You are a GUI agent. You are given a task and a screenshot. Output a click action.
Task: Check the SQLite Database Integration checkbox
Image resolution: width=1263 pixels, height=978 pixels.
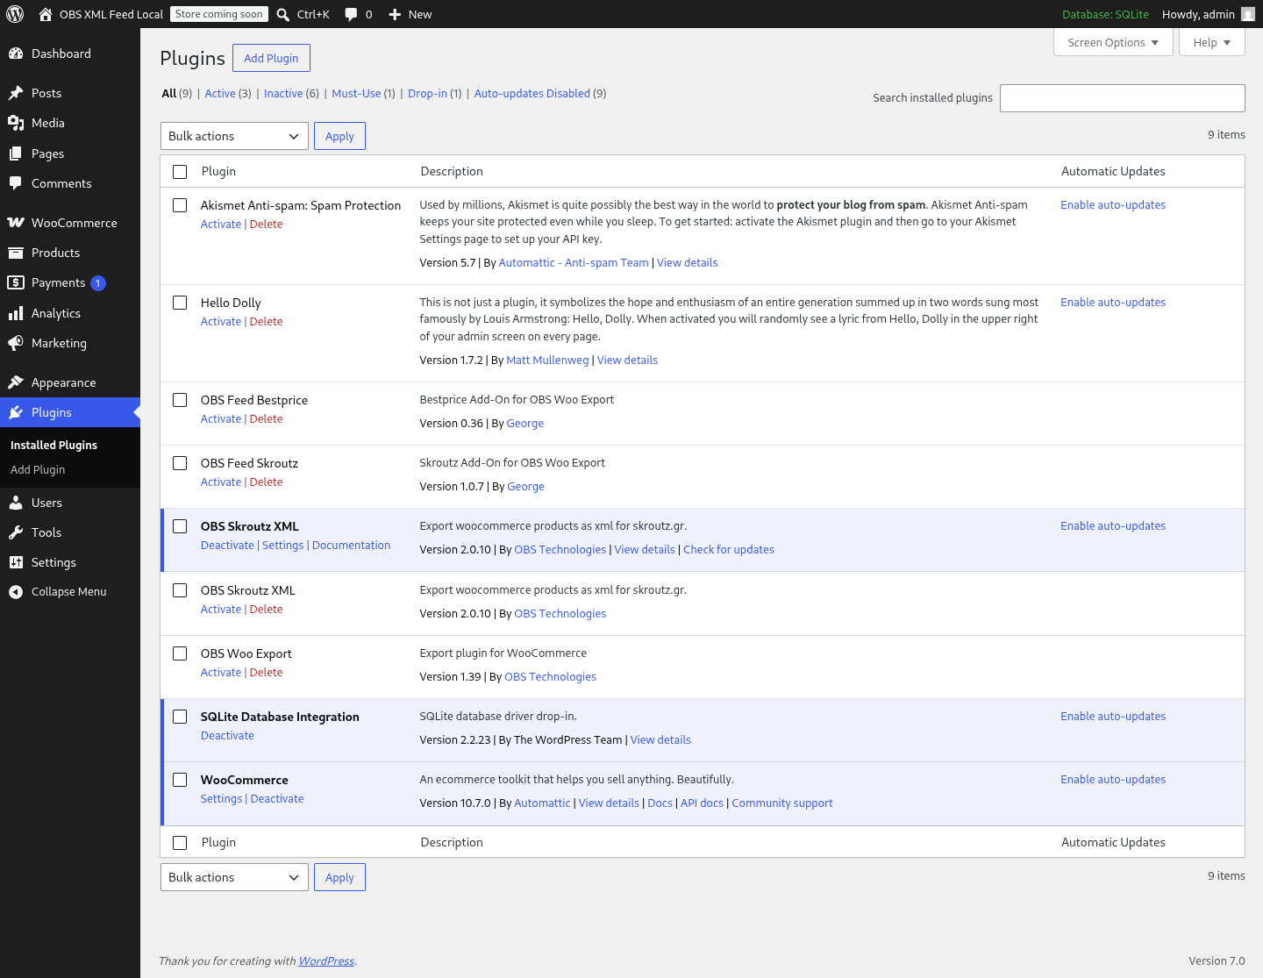[x=180, y=717]
